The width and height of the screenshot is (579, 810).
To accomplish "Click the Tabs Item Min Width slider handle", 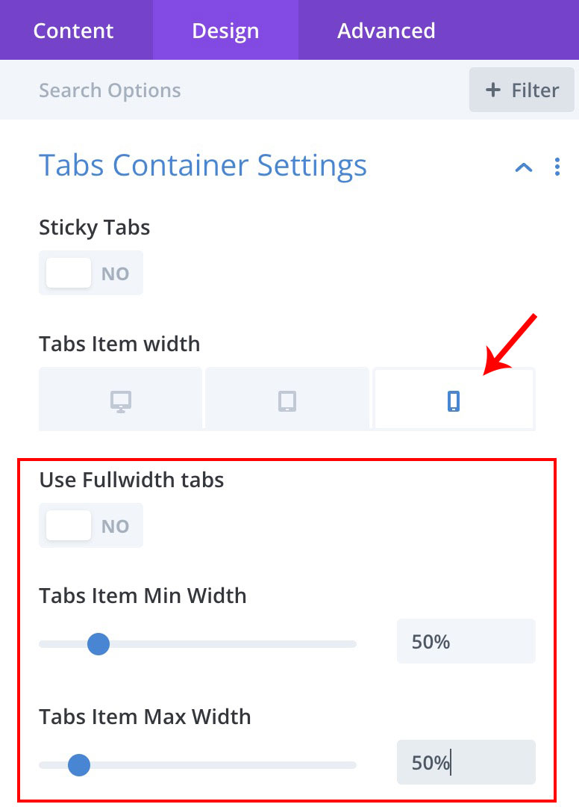I will click(98, 644).
